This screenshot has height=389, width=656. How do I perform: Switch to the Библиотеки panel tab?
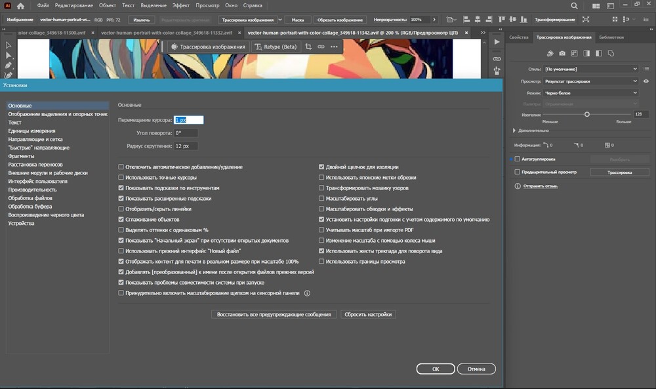coord(611,37)
